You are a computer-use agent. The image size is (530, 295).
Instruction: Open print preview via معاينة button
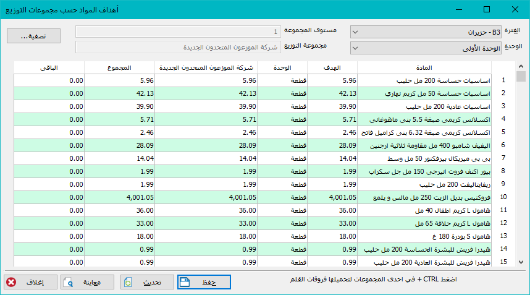87,282
